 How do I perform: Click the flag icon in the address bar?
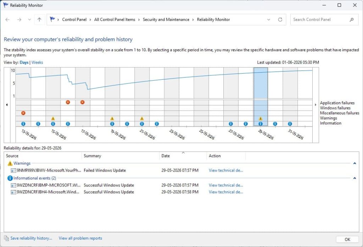(x=52, y=19)
